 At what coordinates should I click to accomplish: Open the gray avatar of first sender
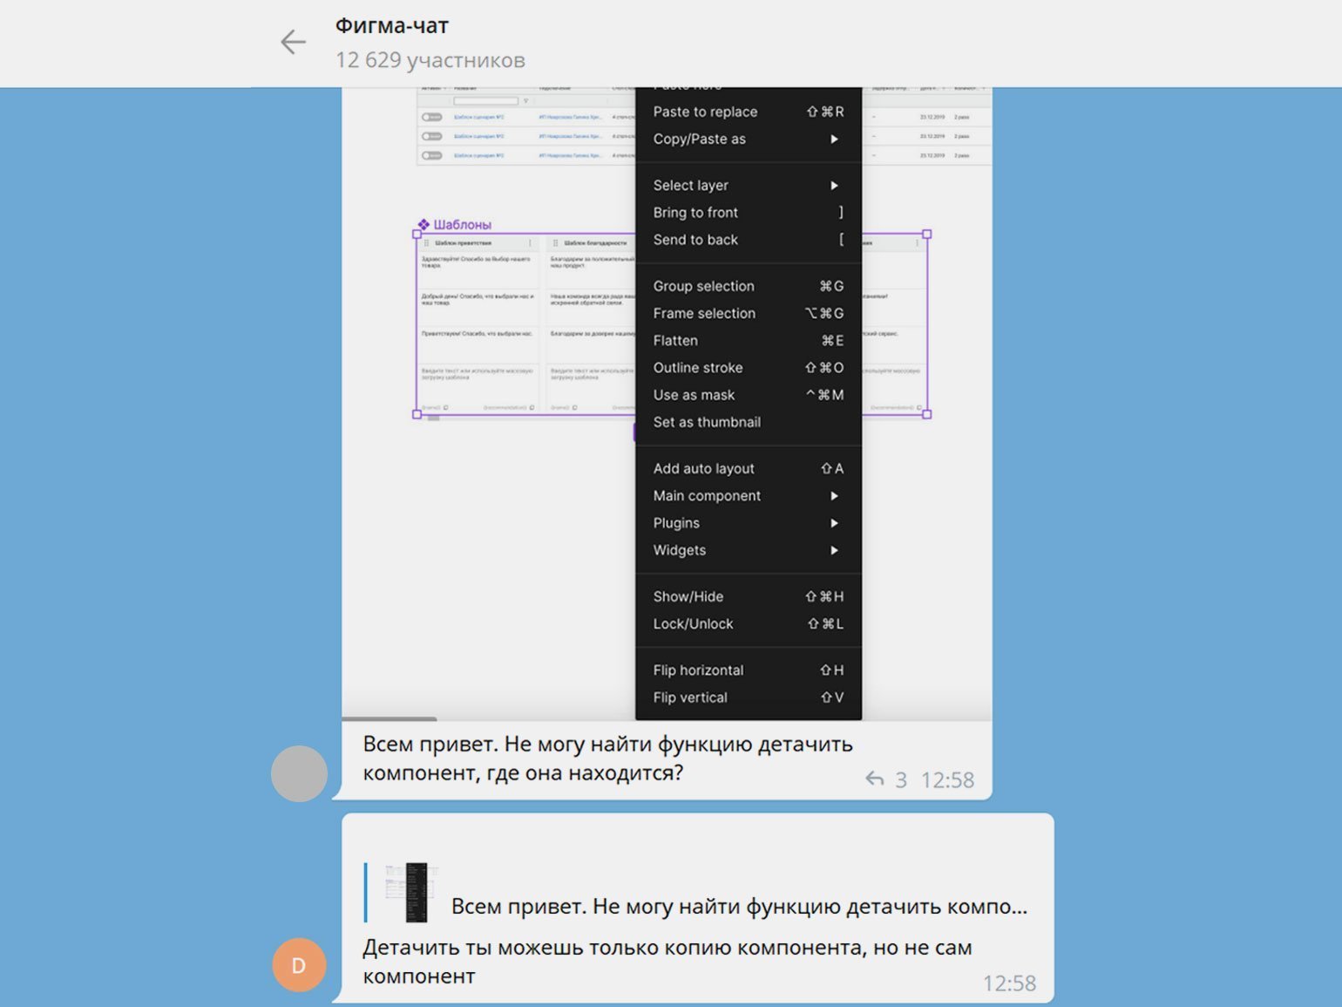[x=299, y=773]
